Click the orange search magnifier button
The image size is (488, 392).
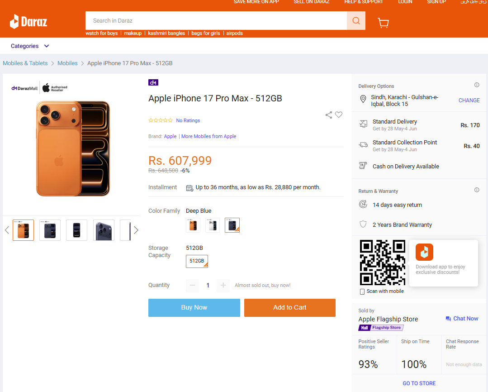(356, 21)
